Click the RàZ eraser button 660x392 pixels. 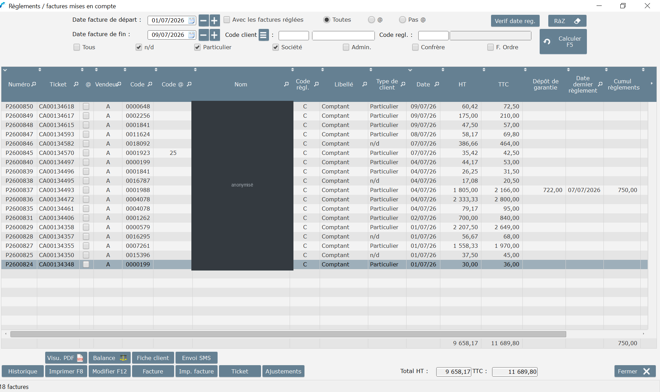click(567, 21)
